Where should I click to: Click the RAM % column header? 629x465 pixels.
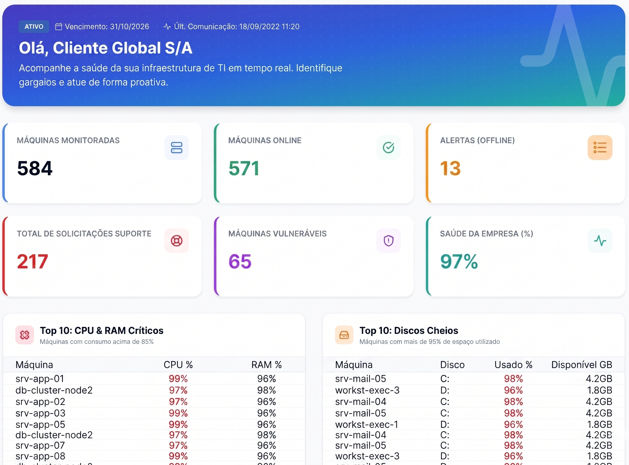[267, 365]
